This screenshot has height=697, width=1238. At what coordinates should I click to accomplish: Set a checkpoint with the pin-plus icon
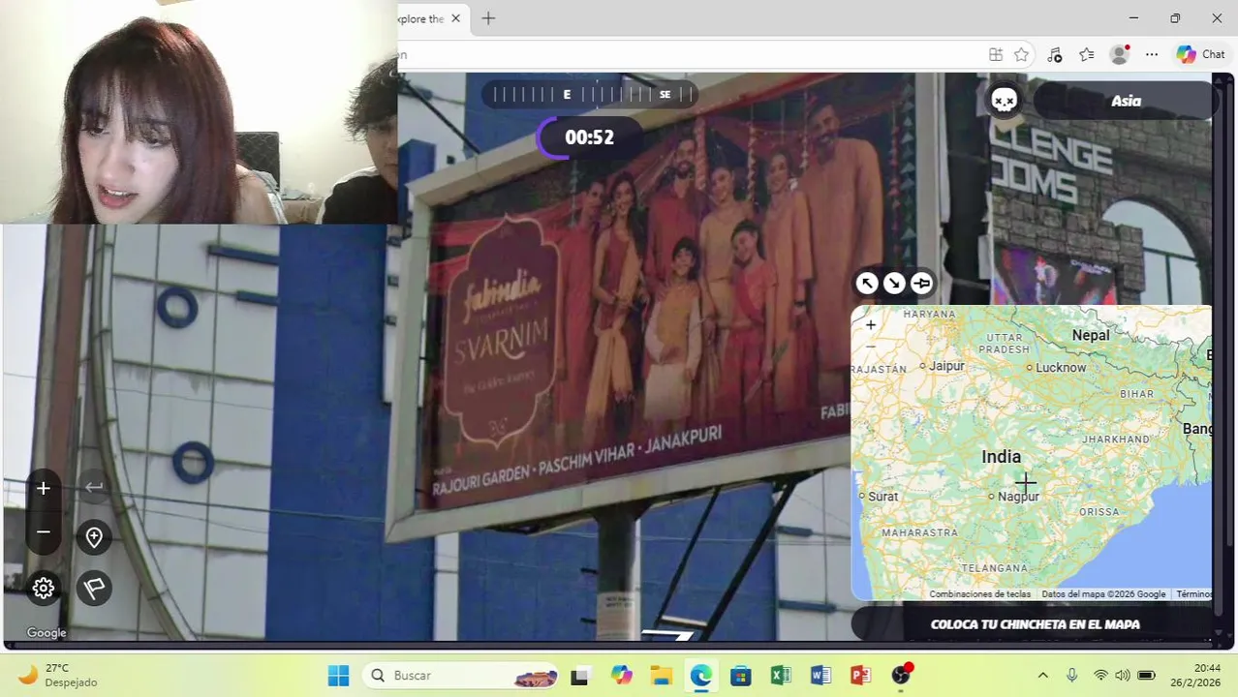click(94, 537)
